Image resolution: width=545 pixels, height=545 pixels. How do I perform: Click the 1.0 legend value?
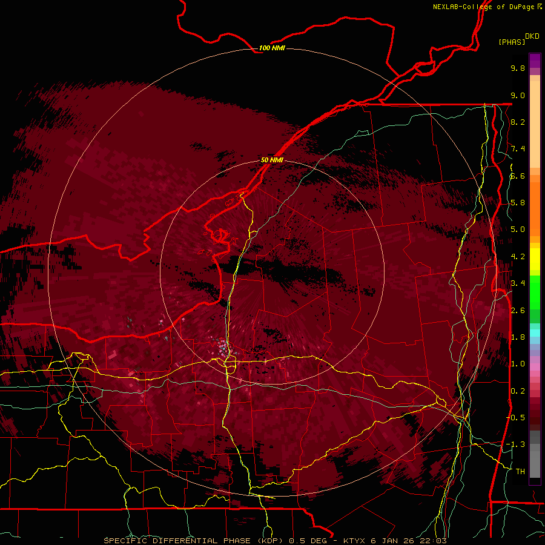tap(518, 364)
